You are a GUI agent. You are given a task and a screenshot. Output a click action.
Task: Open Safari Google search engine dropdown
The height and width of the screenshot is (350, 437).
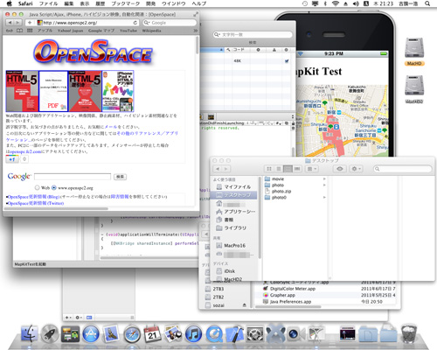point(147,23)
